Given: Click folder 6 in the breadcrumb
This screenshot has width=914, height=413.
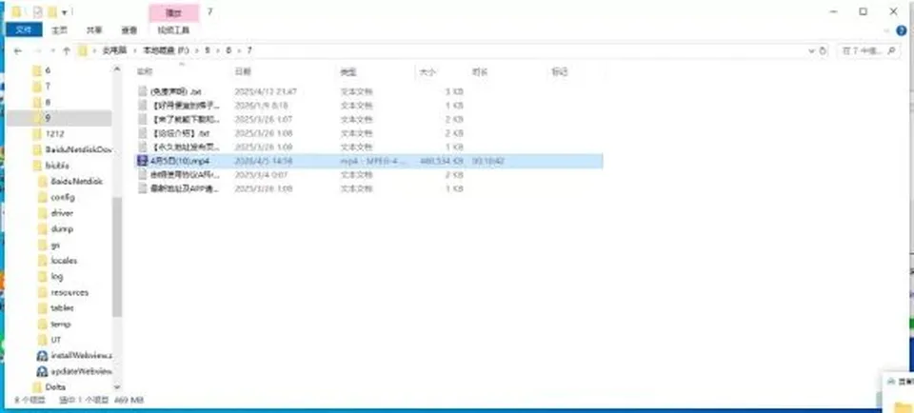Looking at the screenshot, I should click(228, 51).
